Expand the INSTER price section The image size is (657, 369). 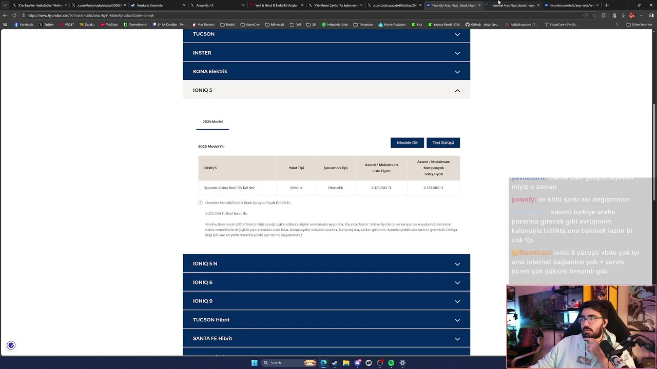(x=326, y=53)
